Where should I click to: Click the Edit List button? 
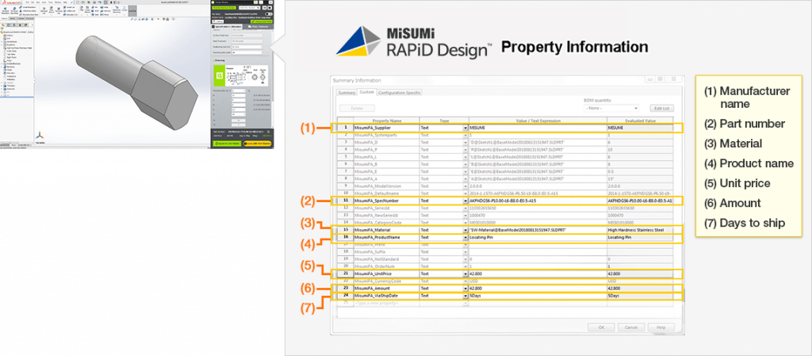pos(662,108)
